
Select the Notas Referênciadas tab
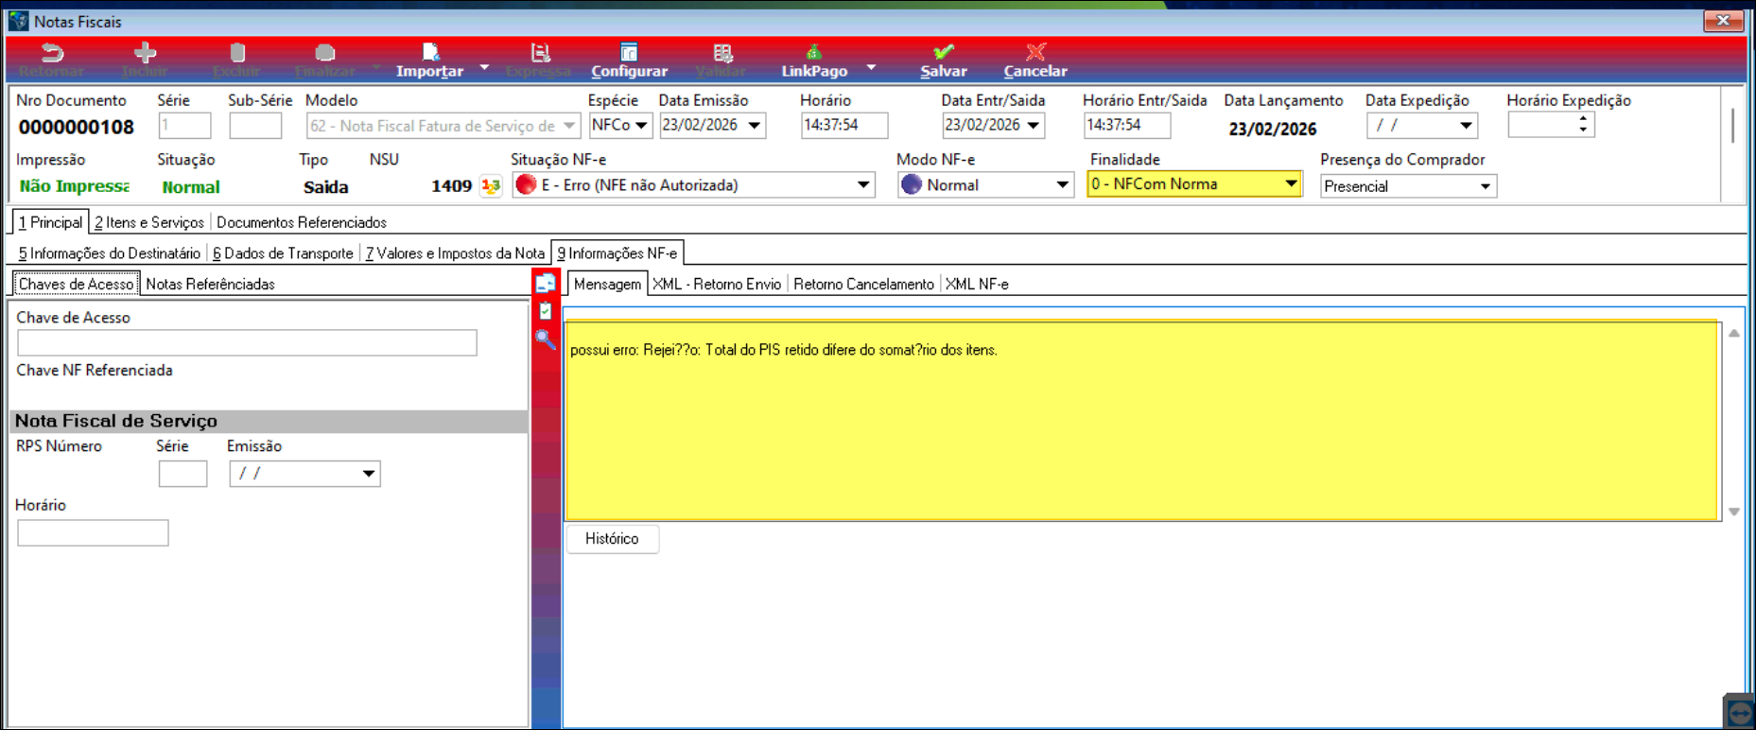coord(210,285)
